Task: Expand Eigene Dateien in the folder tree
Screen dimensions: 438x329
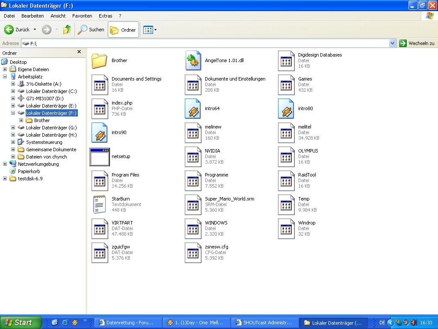Action: pyautogui.click(x=5, y=69)
